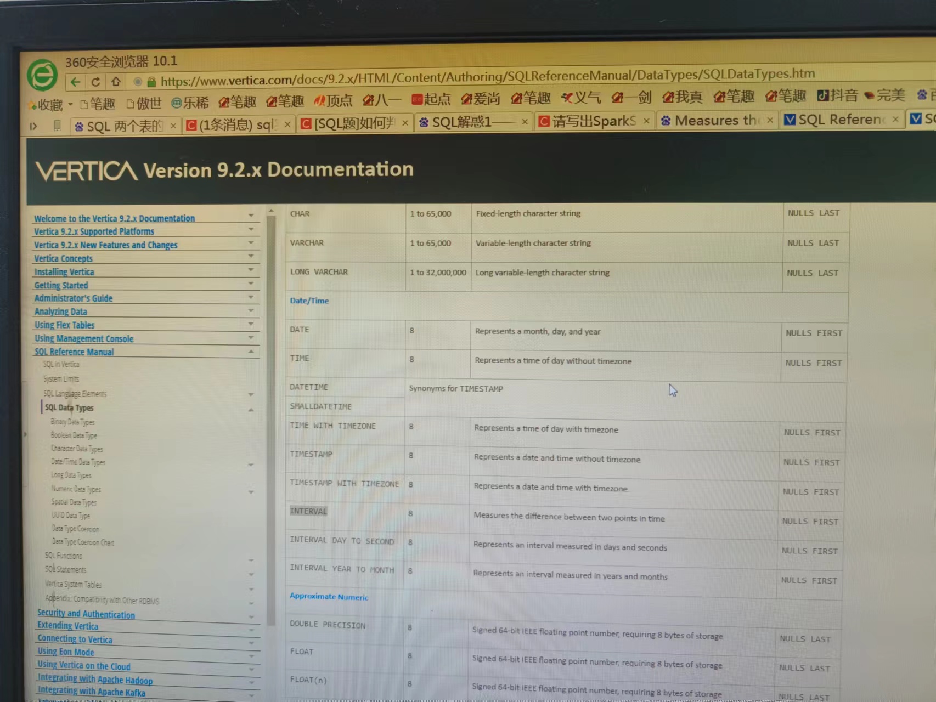Click the home page icon
The width and height of the screenshot is (936, 702).
coord(116,82)
